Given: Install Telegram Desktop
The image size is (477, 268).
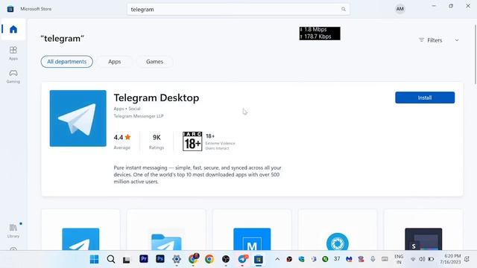Looking at the screenshot, I should 425,98.
